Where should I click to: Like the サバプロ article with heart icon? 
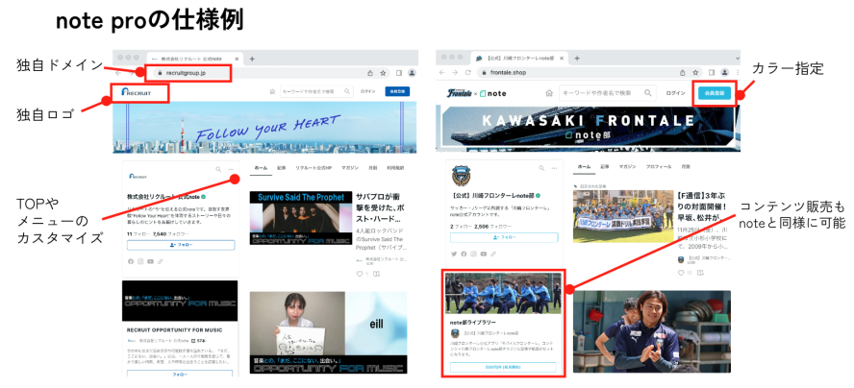360,274
